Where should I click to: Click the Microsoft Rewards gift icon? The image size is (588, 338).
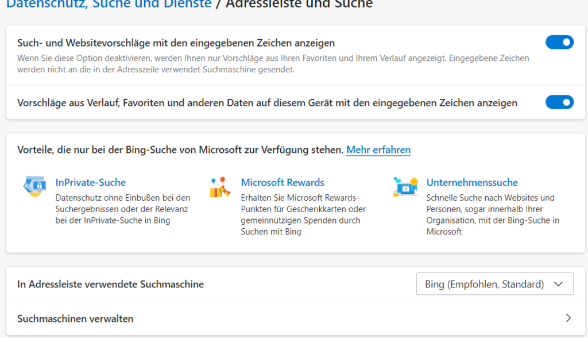220,187
